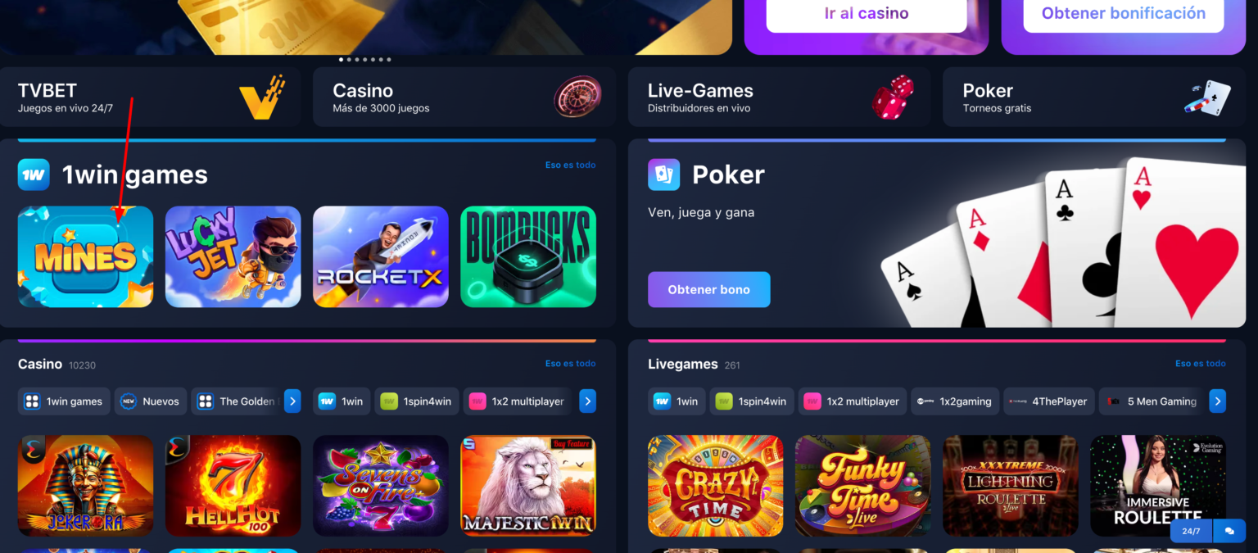Click the Casino roulette wheel icon
The width and height of the screenshot is (1258, 553).
[577, 97]
